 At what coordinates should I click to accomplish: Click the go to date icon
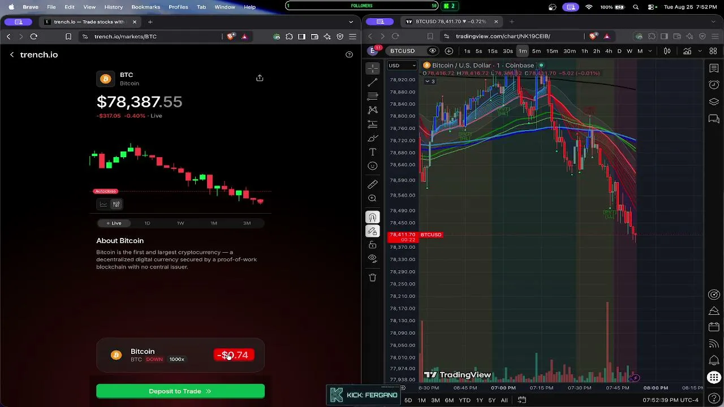tap(522, 400)
